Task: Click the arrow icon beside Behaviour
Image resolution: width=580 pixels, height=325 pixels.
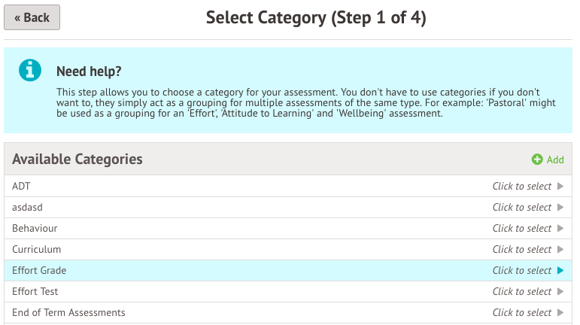Action: point(560,228)
